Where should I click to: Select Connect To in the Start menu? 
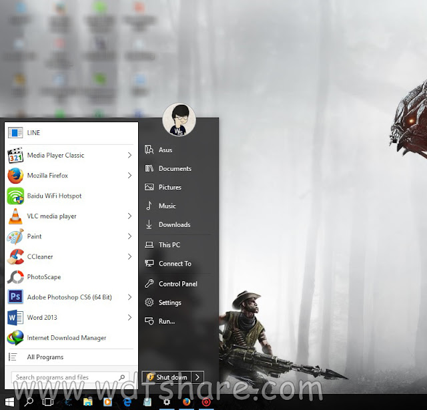pyautogui.click(x=178, y=264)
